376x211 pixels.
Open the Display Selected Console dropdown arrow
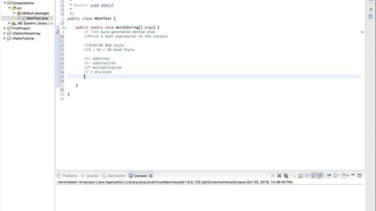click(x=339, y=176)
